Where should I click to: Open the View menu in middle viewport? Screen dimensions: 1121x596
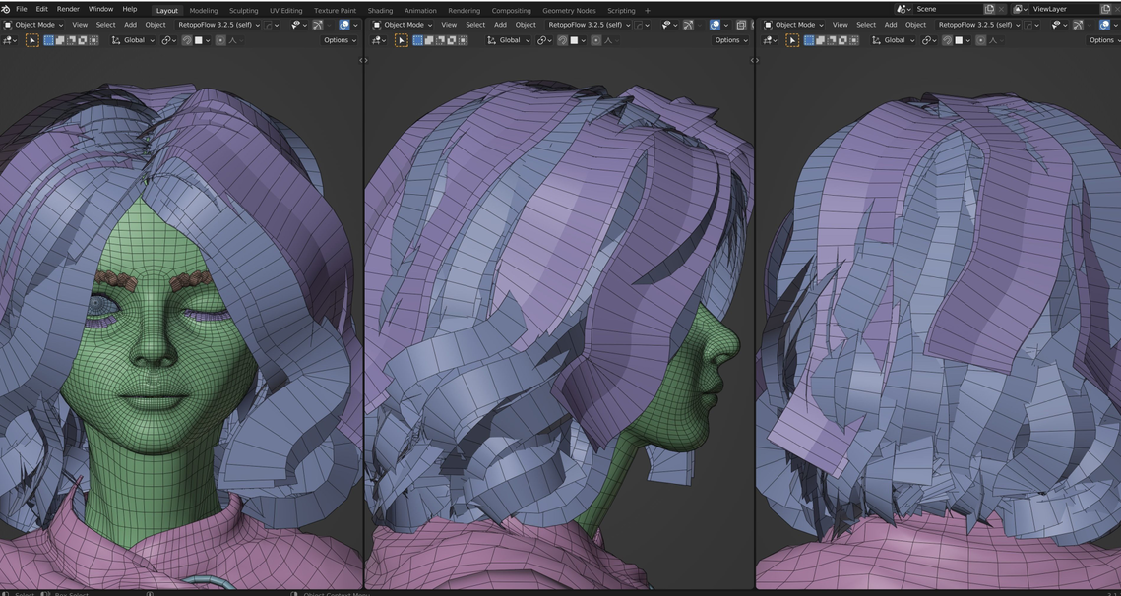coord(449,25)
